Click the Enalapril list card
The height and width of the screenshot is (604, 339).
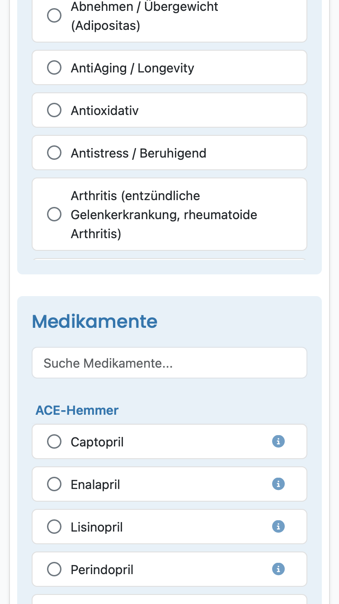[169, 484]
